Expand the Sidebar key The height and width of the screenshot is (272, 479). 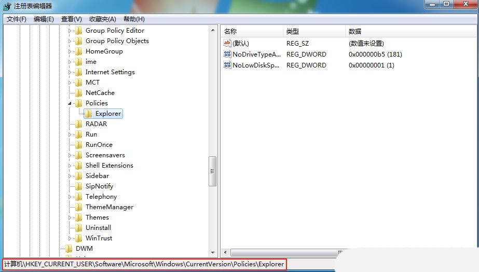70,176
